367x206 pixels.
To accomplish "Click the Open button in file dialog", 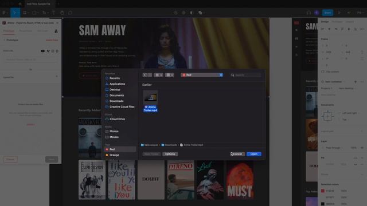I will click(x=254, y=154).
